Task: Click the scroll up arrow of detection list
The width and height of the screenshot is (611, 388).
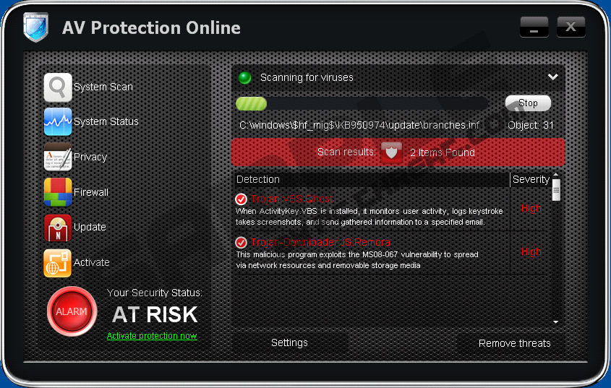Action: click(x=555, y=175)
